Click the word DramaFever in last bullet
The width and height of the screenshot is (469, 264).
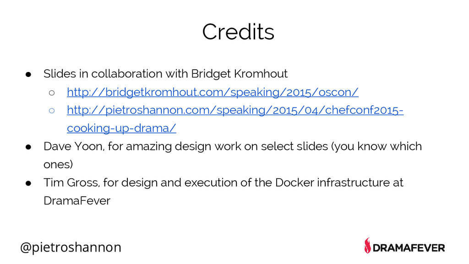[77, 201]
